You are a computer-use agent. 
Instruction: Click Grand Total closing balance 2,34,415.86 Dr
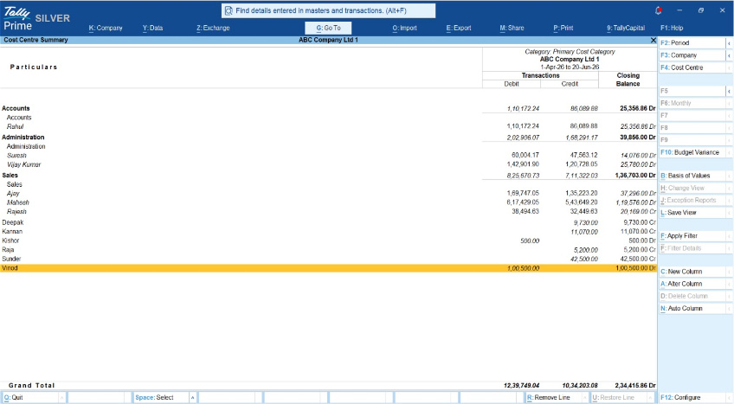tap(635, 386)
